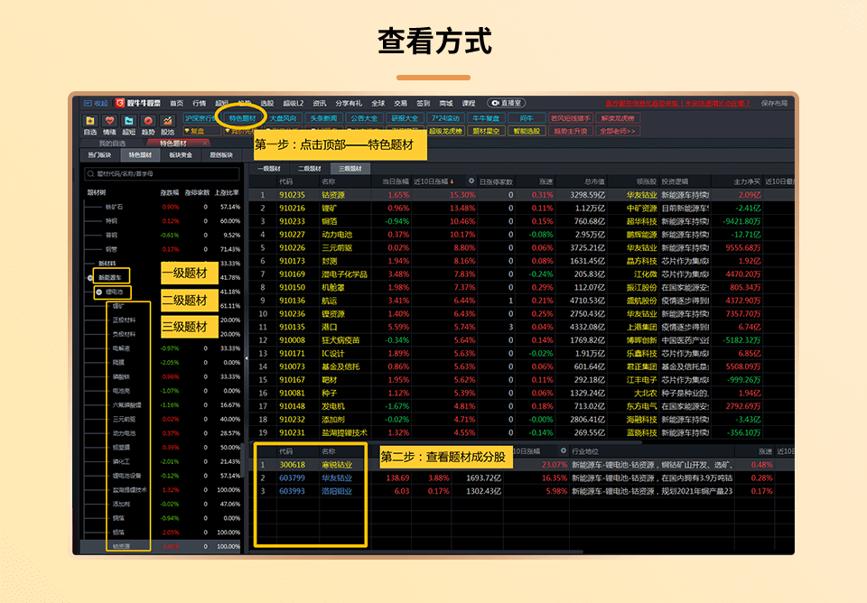Click the 题材星空 button
Viewport: 867px width, 603px height.
point(486,131)
